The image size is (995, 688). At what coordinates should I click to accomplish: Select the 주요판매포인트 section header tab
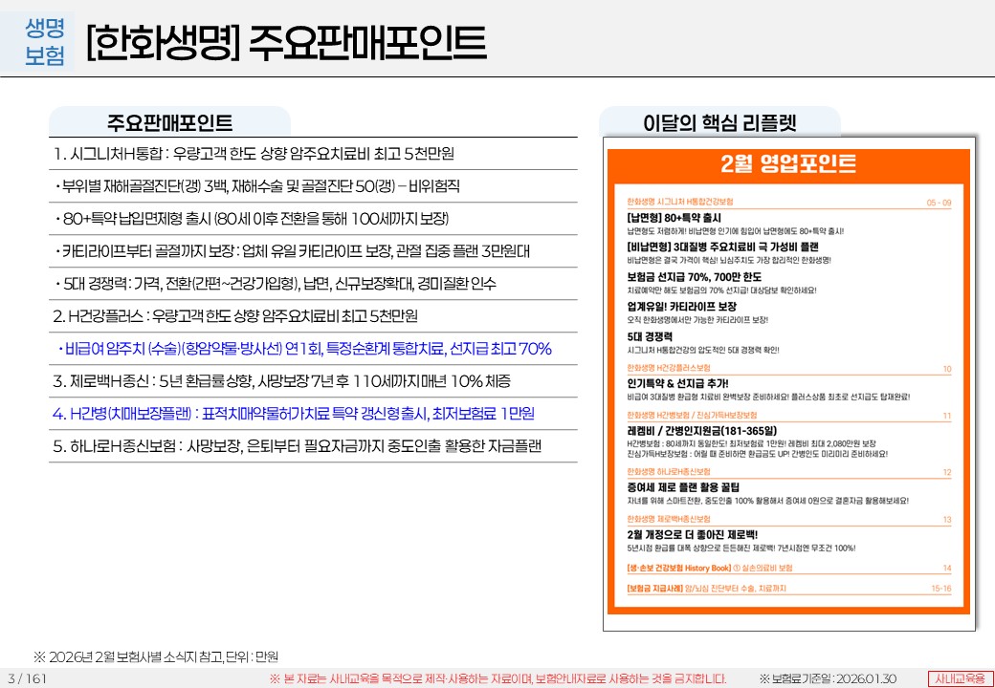[x=170, y=123]
